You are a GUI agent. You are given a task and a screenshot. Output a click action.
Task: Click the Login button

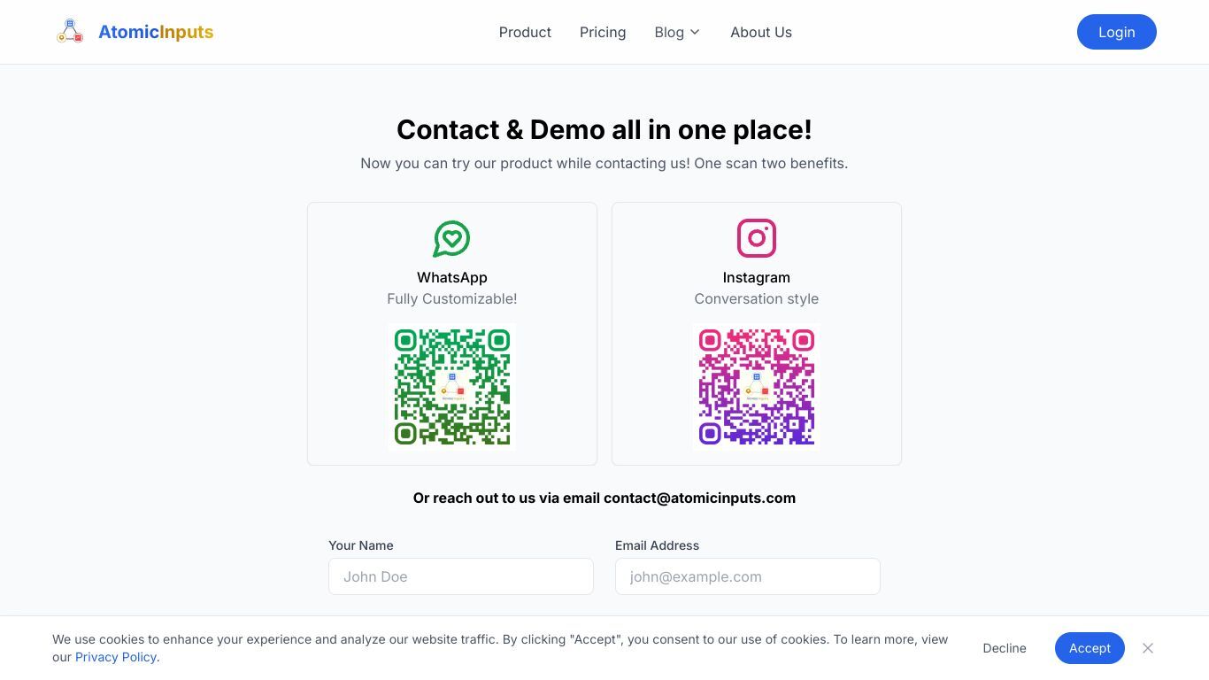coord(1117,32)
